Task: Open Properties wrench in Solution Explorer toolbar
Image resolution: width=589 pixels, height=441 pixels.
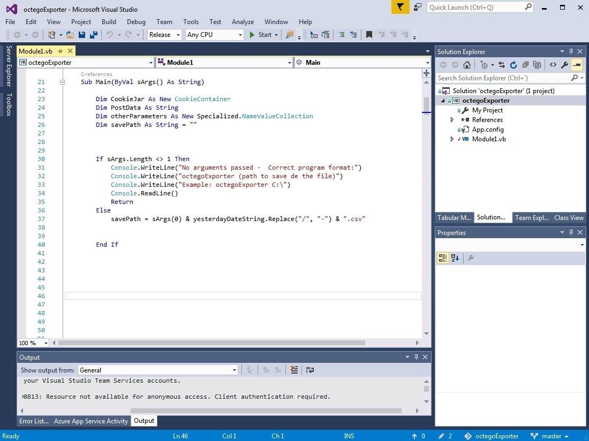Action: point(564,65)
